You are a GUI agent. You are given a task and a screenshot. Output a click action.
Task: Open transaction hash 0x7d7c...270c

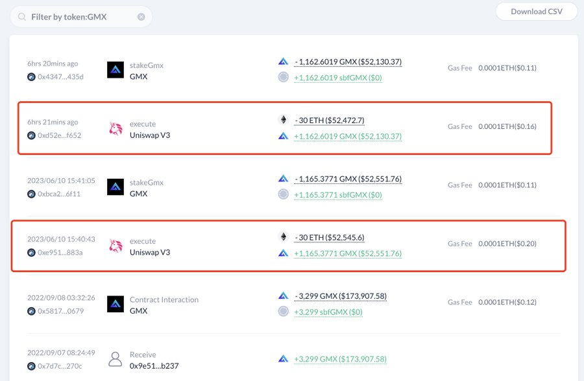click(x=60, y=366)
